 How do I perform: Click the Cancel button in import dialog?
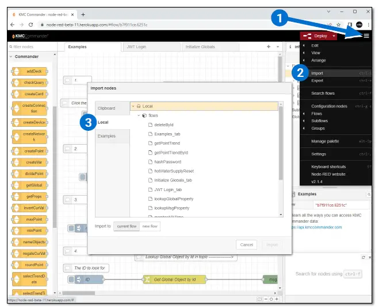[246, 244]
